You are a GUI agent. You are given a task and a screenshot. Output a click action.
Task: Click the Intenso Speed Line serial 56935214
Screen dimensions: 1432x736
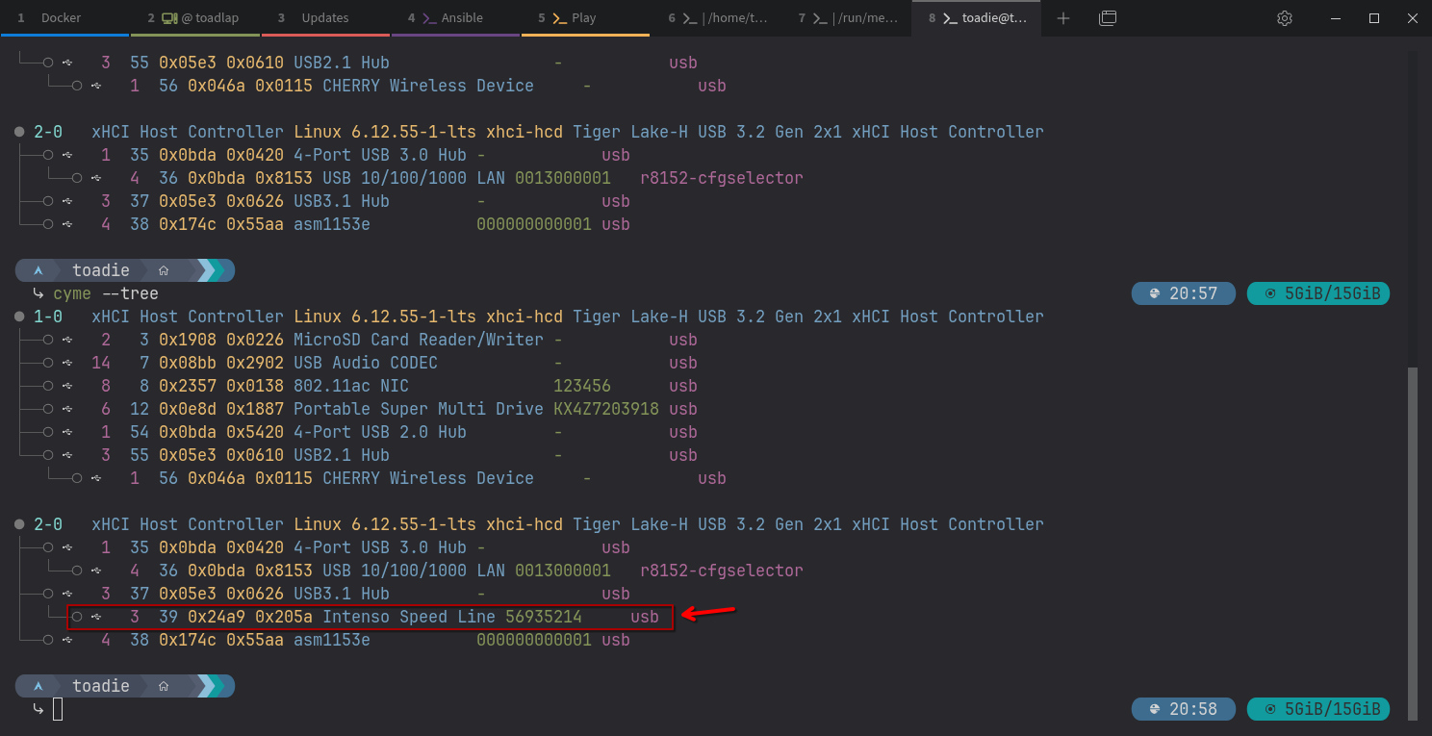click(x=543, y=617)
